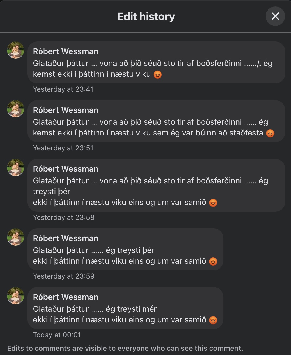Viewport: 291px width, 355px height.
Task: Click the angry emoji in the first edit
Action: point(158,74)
